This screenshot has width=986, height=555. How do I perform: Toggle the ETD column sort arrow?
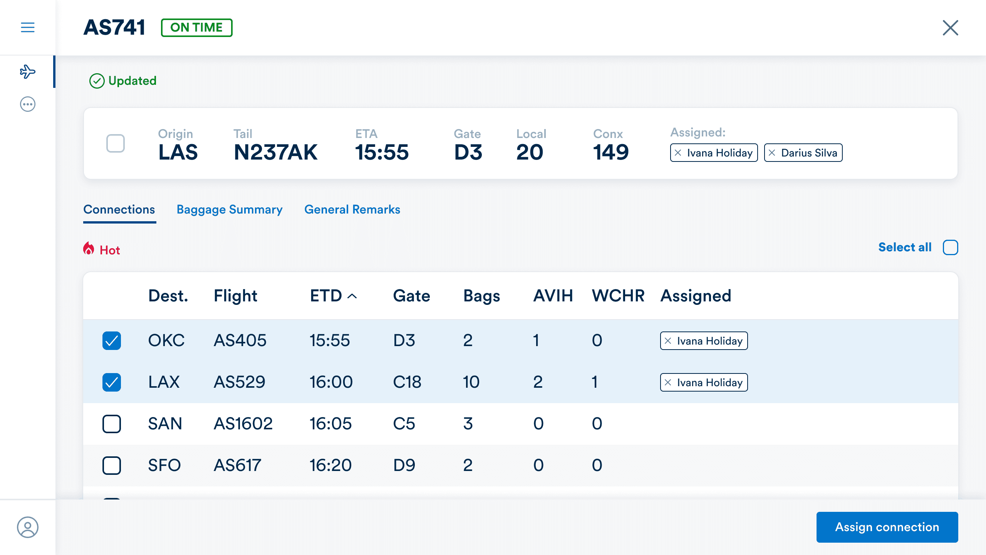coord(352,296)
